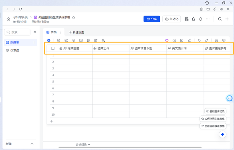Open history clock icon in title bar
The width and height of the screenshot is (234, 150).
click(x=207, y=3)
